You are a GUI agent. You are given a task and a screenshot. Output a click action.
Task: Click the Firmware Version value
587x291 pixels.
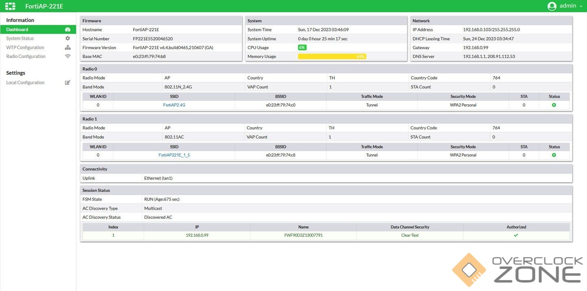pyautogui.click(x=173, y=47)
